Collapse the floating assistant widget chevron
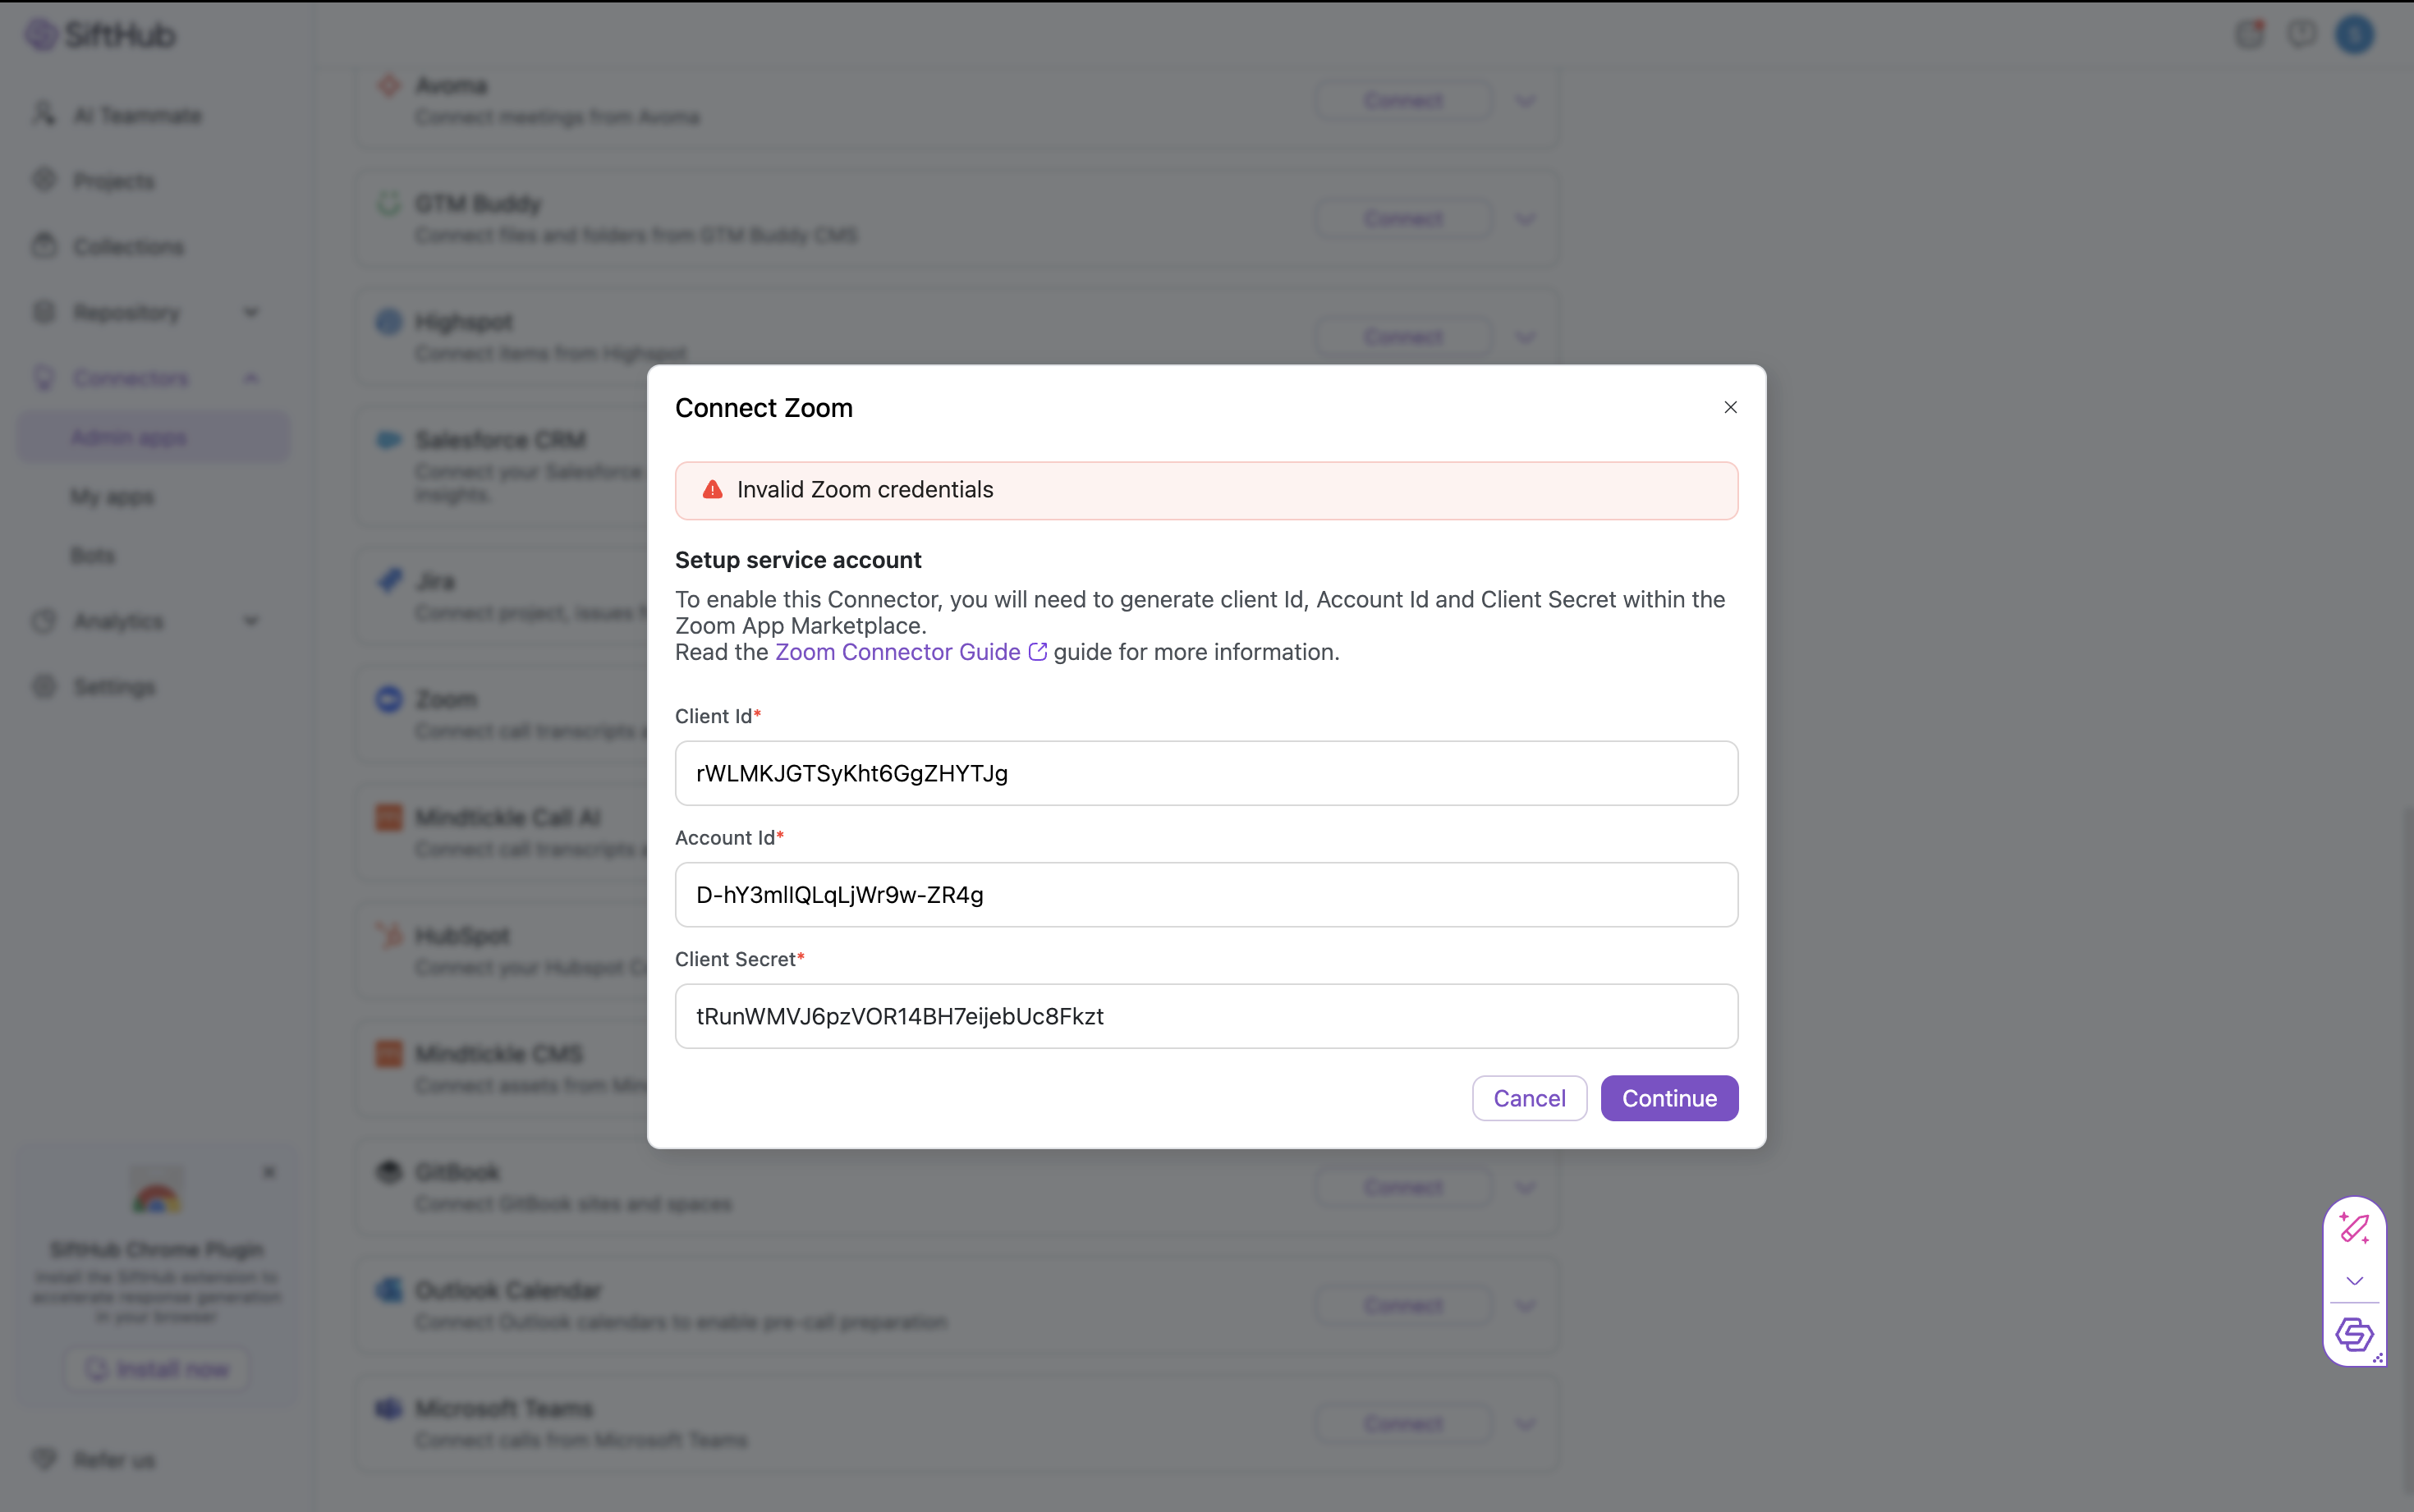The height and width of the screenshot is (1512, 2414). 2354,1281
